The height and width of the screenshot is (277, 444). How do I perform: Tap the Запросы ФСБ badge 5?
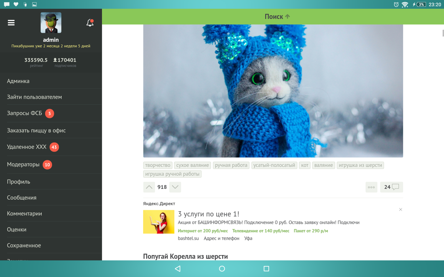tap(50, 113)
